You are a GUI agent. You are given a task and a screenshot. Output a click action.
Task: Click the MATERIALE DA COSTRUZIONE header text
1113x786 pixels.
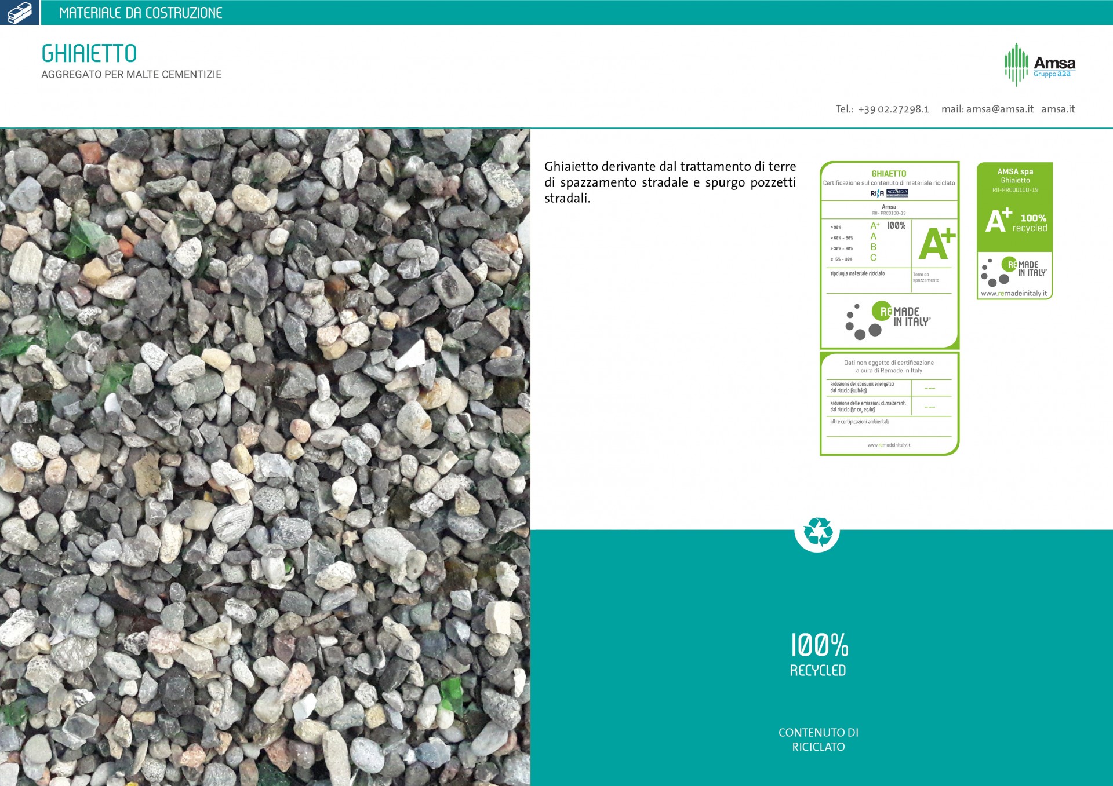[141, 13]
